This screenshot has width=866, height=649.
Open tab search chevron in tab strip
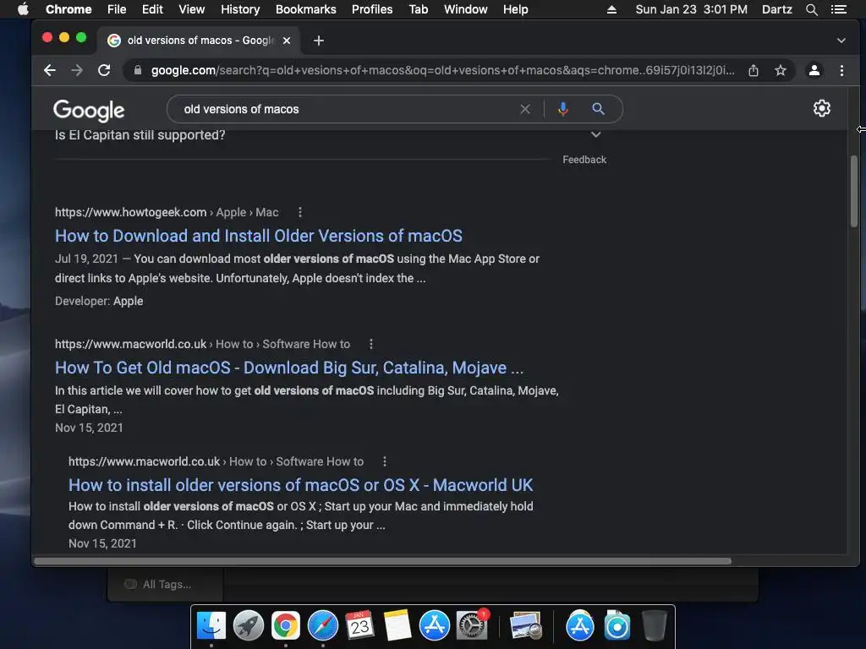841,41
